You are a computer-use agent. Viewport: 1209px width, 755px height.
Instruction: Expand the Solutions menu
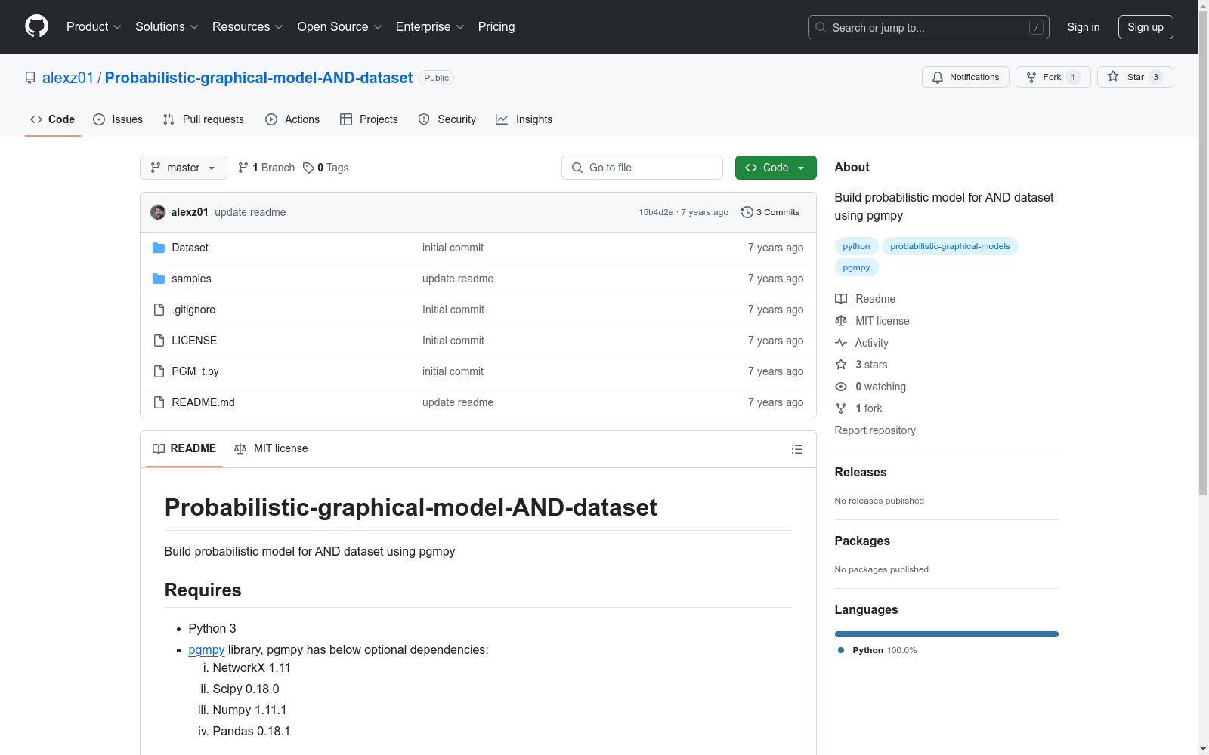coord(167,26)
